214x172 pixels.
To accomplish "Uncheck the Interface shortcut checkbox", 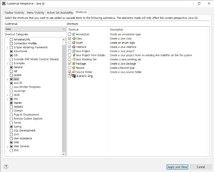I will click(x=70, y=47).
